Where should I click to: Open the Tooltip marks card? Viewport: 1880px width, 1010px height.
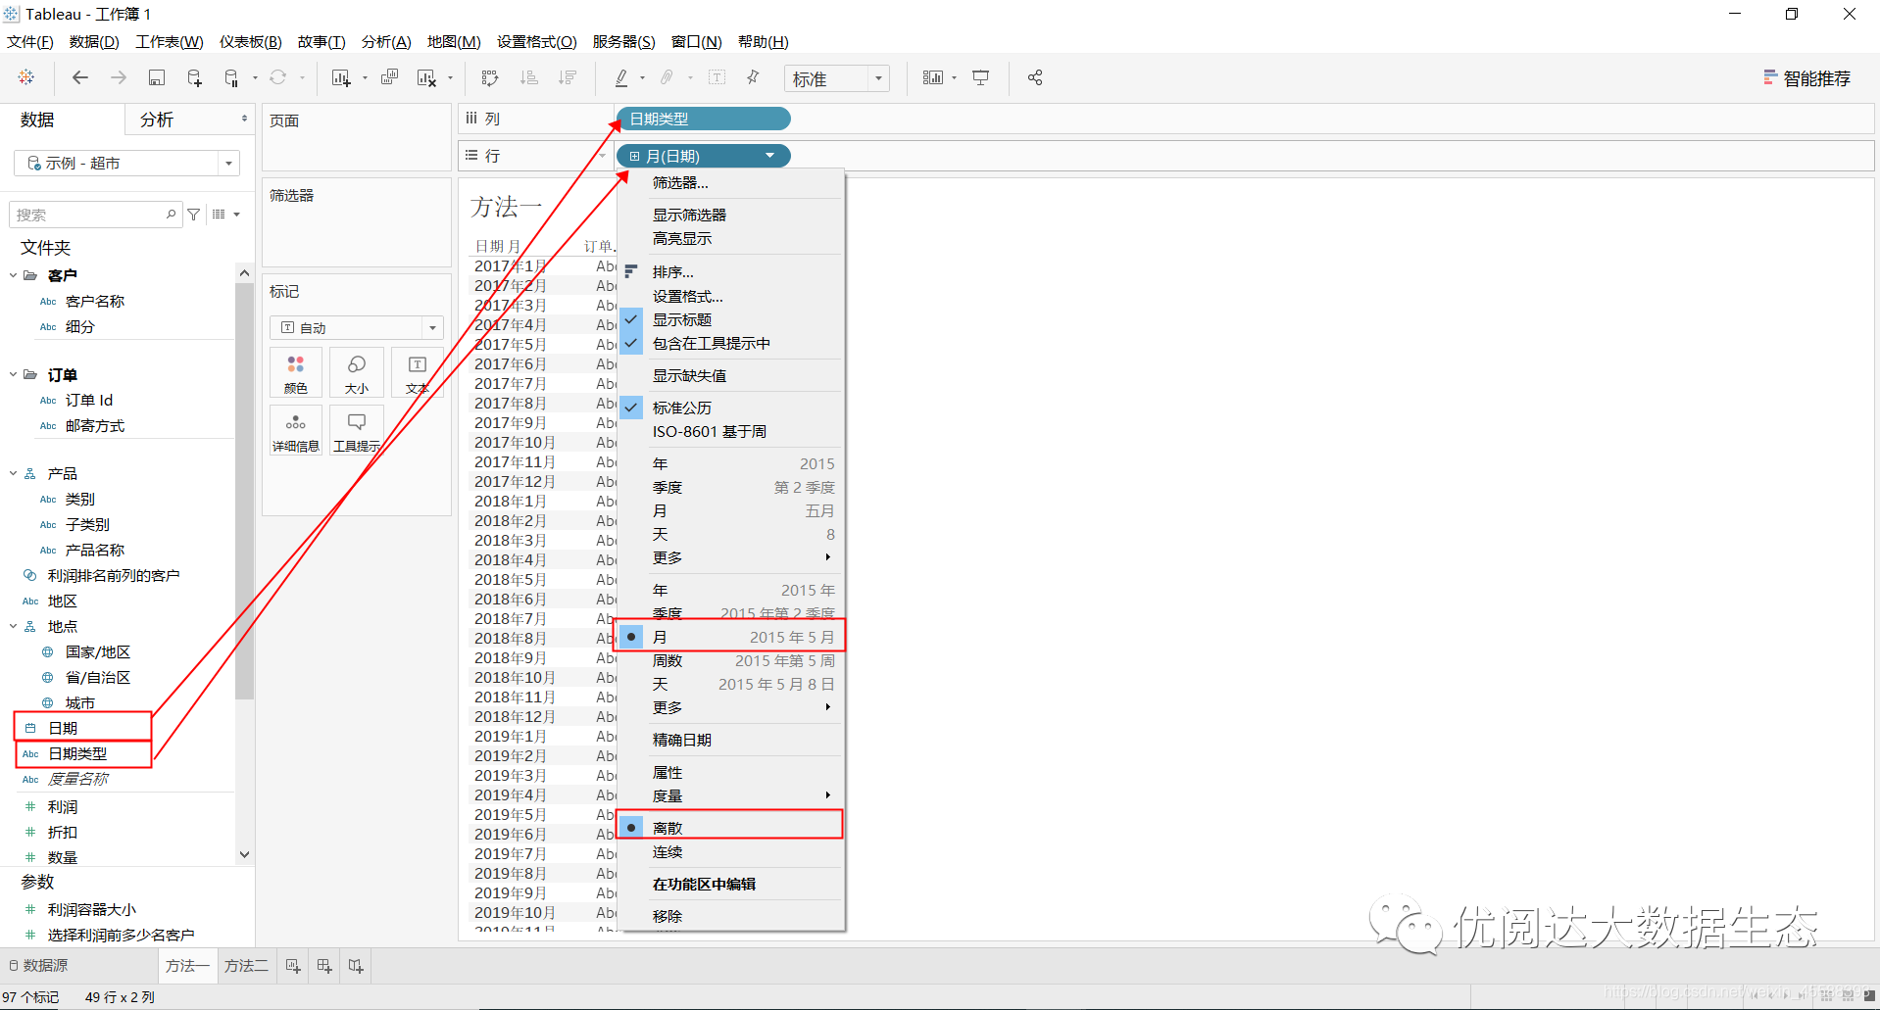pyautogui.click(x=357, y=431)
